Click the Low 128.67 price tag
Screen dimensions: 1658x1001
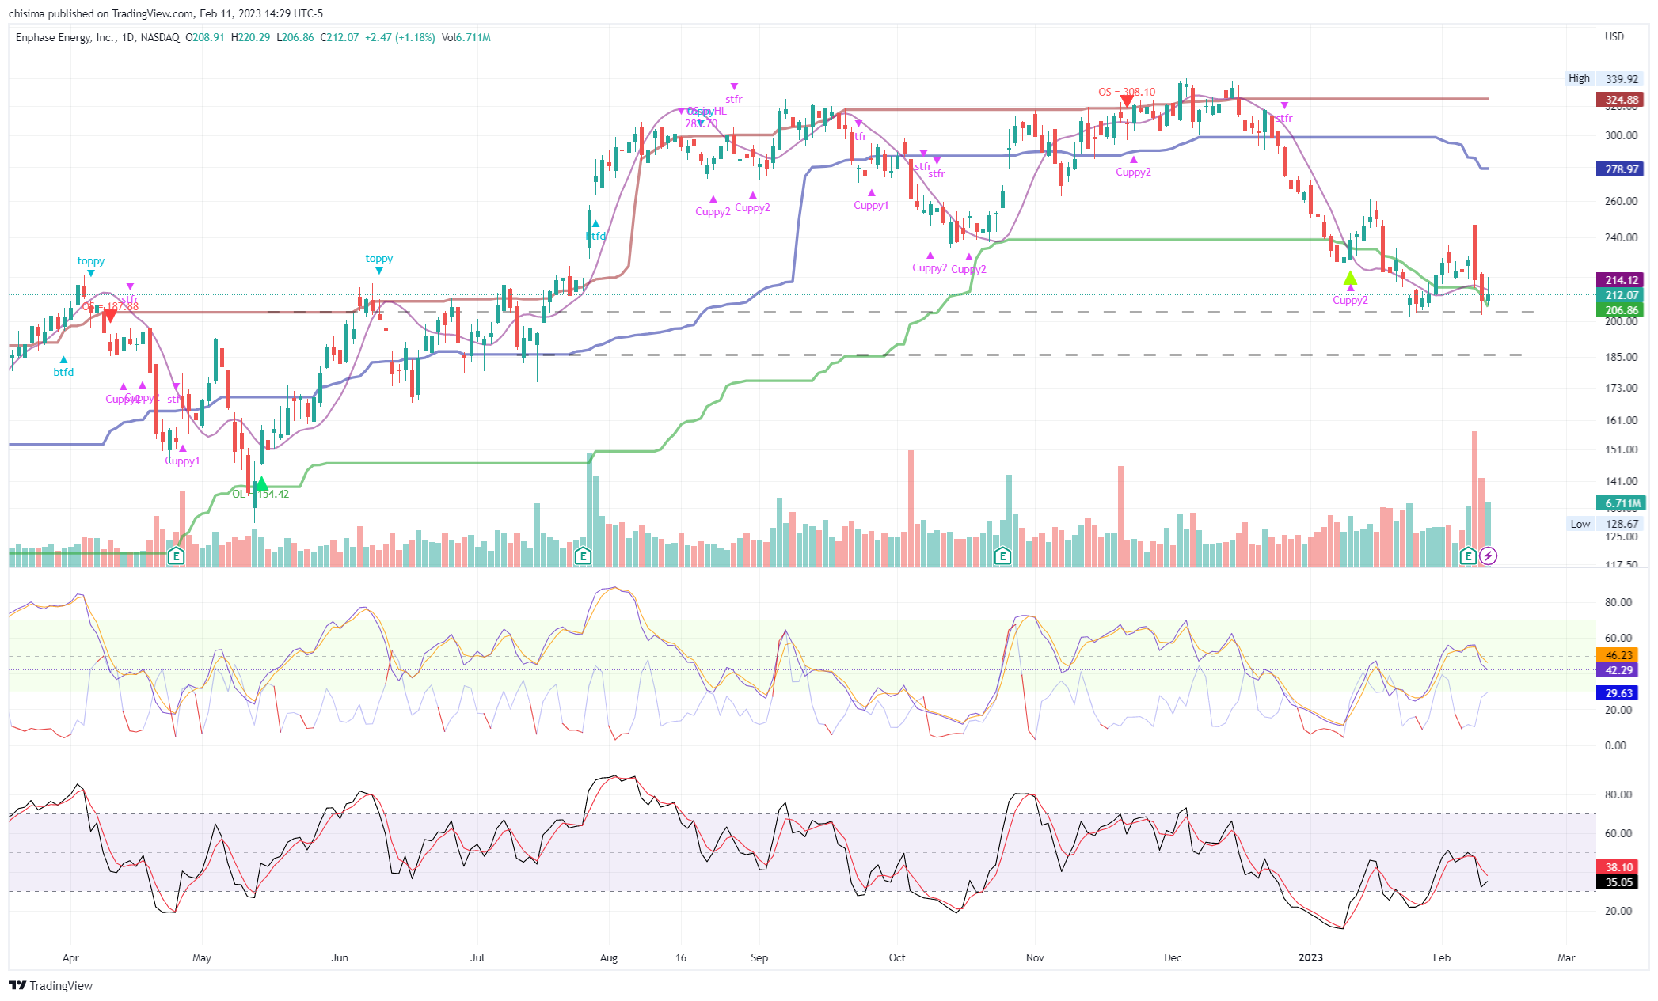click(x=1606, y=524)
